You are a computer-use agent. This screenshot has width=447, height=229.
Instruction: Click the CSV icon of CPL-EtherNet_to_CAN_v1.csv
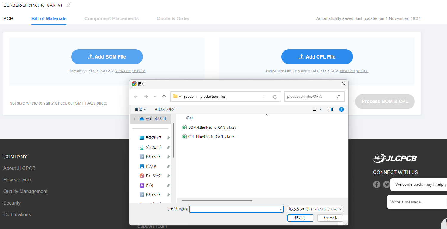click(x=185, y=137)
